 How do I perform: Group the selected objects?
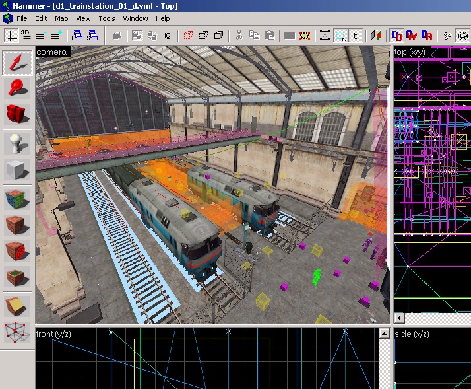(x=137, y=36)
